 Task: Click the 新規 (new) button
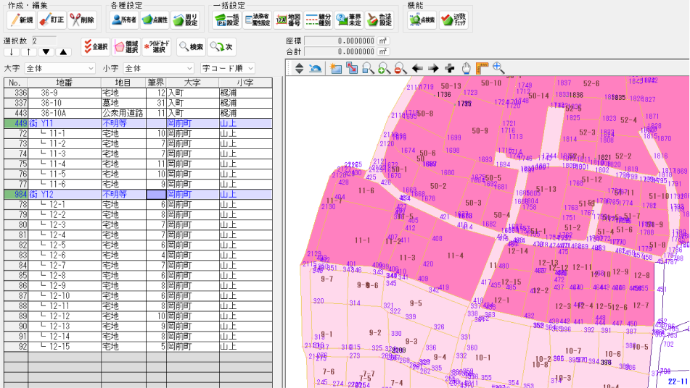(20, 20)
